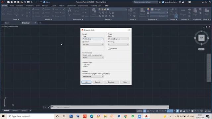Expand the Annotation panel flyout

78,20
